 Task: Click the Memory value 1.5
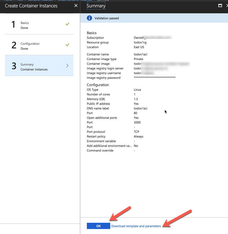pyautogui.click(x=136, y=99)
